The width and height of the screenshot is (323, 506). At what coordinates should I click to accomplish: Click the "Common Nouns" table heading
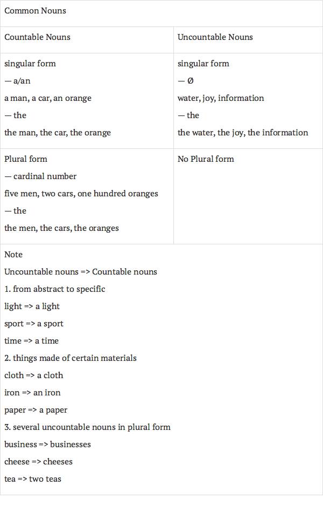tap(35, 11)
